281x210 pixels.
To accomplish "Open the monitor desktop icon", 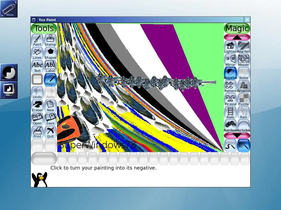I will 9,90.
